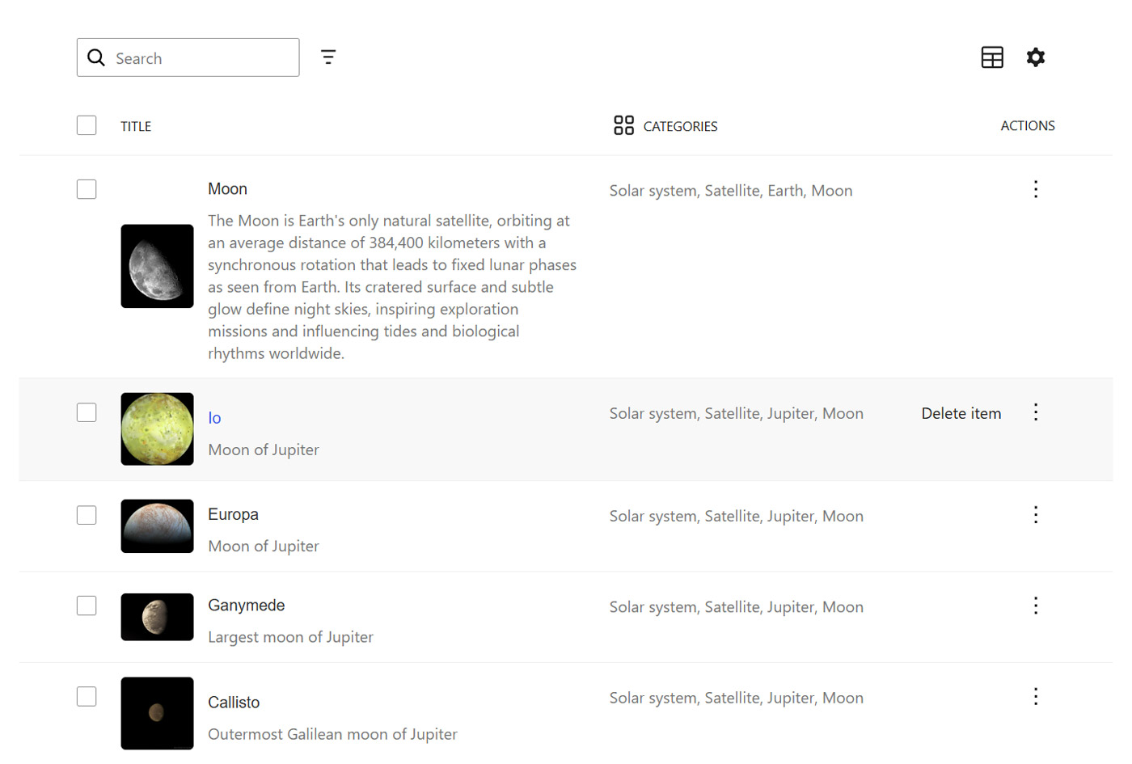Check the select-all checkbox in the header

pyautogui.click(x=86, y=125)
